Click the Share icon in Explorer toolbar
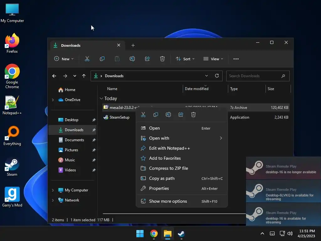This screenshot has width=321, height=241. tap(147, 59)
